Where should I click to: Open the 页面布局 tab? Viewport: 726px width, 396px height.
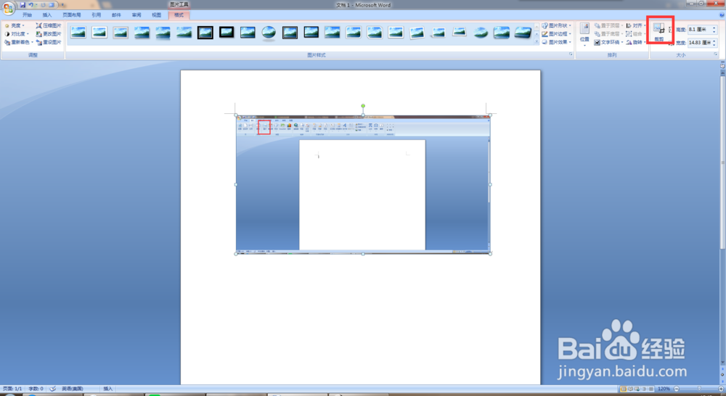click(72, 15)
